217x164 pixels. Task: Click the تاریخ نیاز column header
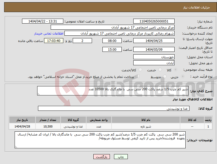[x=22, y=120]
